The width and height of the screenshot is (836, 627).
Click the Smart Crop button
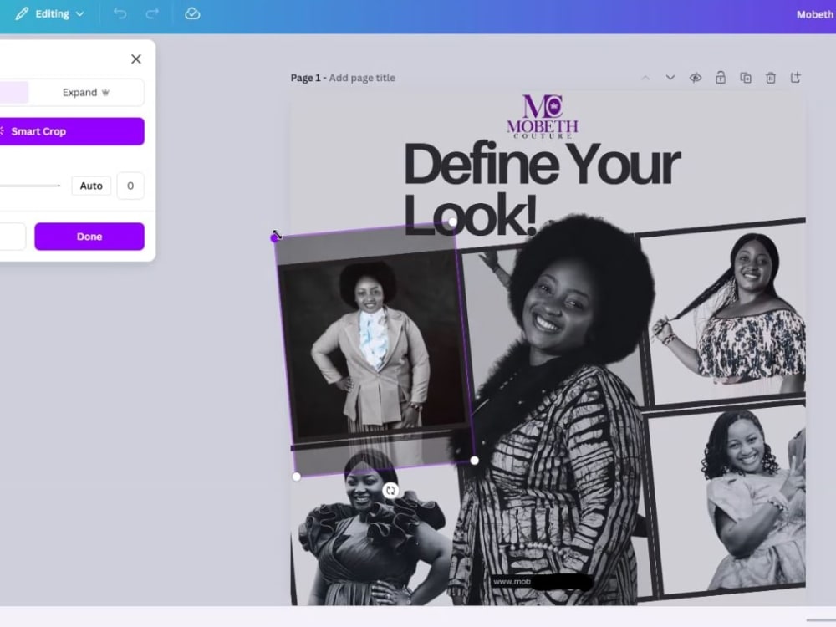coord(72,131)
